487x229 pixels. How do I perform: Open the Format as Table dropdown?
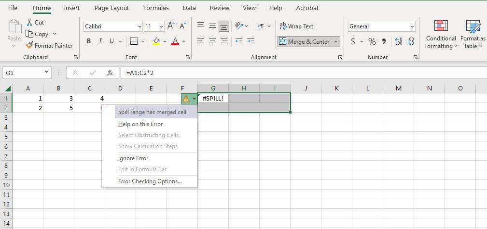tap(473, 34)
